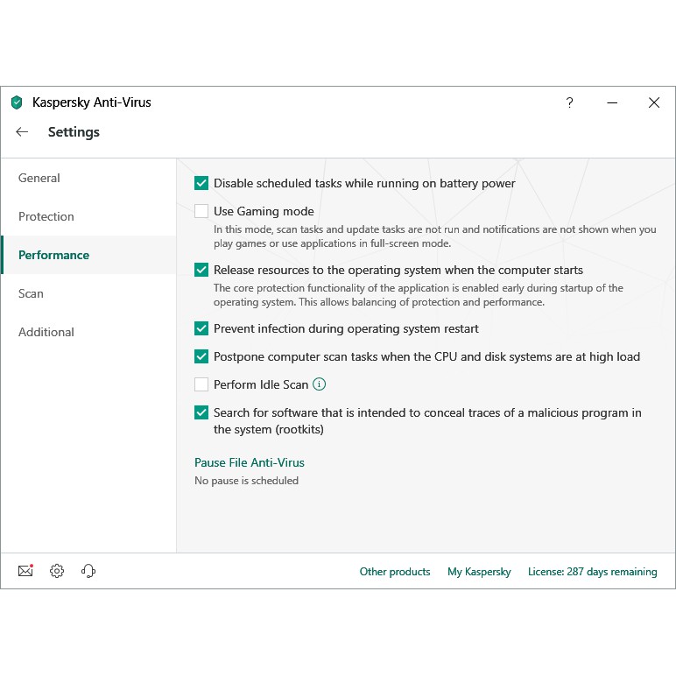The image size is (676, 676).
Task: Open the My Kaspersky link
Action: (x=479, y=572)
